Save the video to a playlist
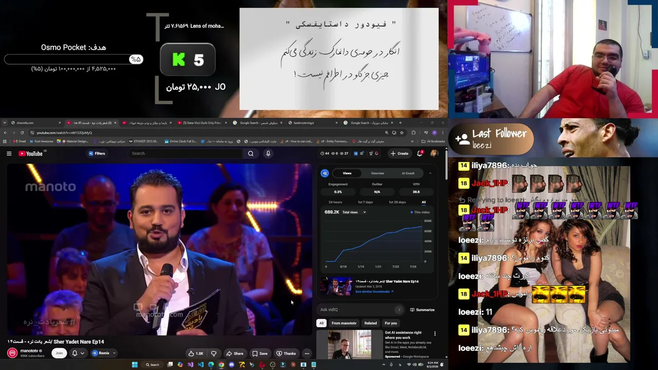 [x=260, y=354]
